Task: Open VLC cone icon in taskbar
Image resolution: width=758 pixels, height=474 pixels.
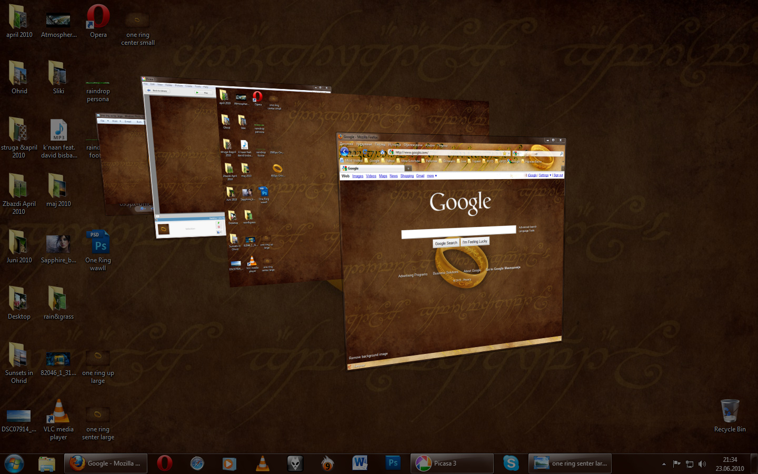Action: coord(262,463)
